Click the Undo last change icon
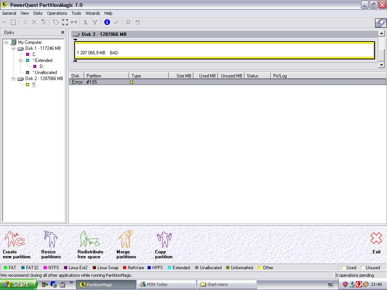 coord(138,22)
